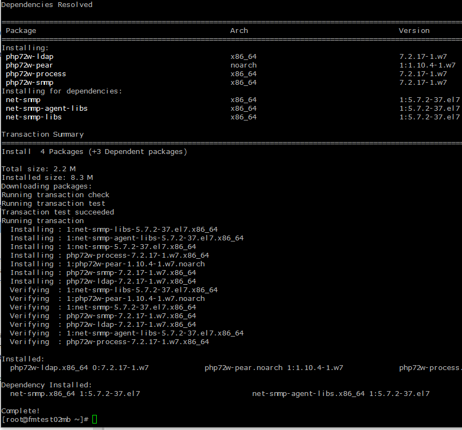Click Installing line for 1:net-snmp-libs-5.7.2-37.el7.x86_64
This screenshot has height=430, width=462.
[x=114, y=230]
